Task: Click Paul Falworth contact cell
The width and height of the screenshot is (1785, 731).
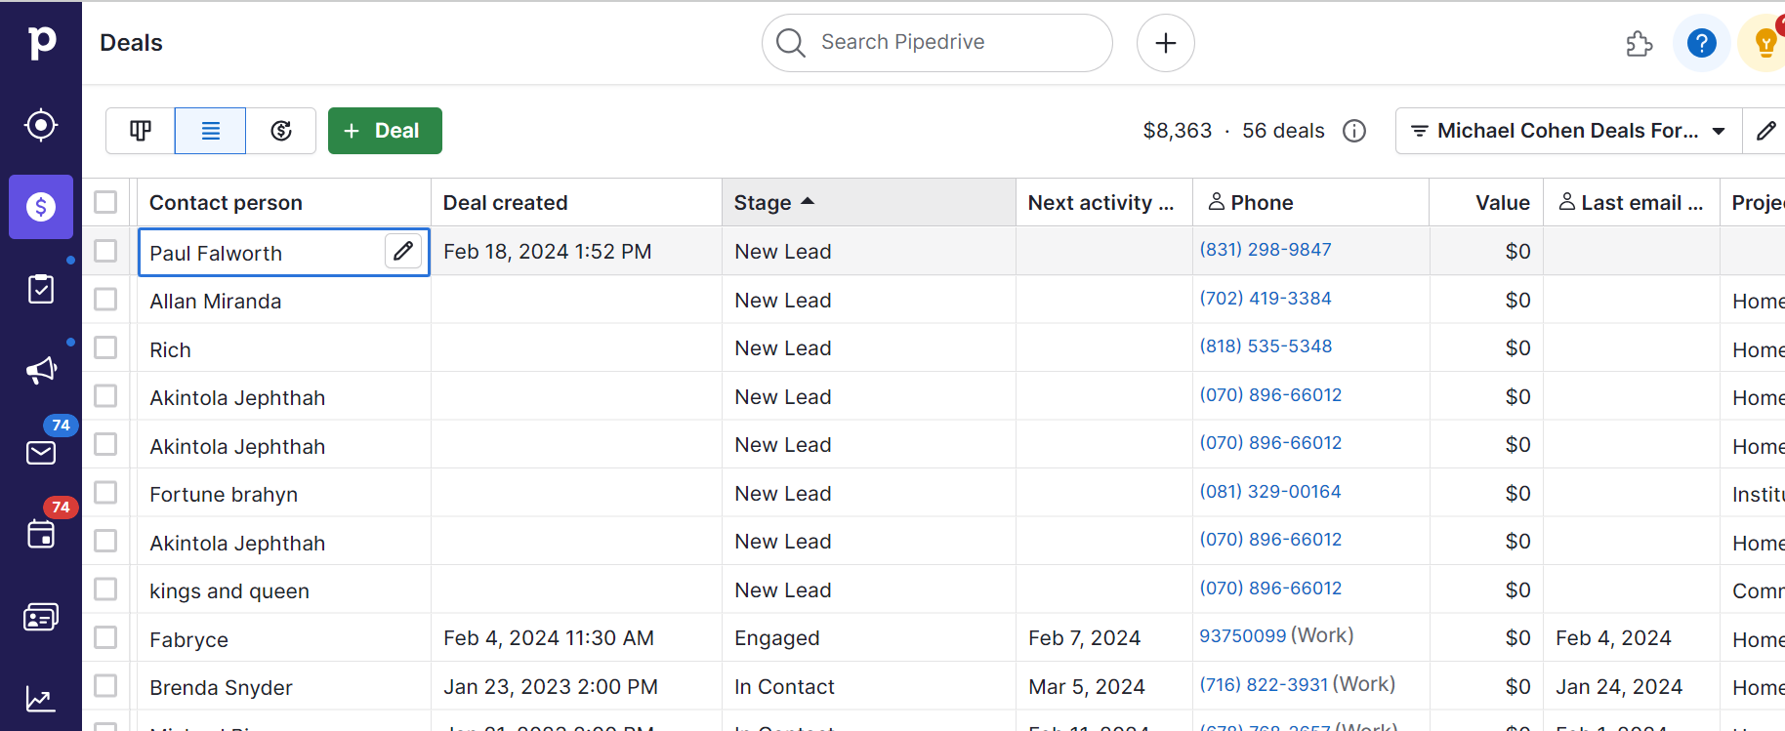Action: 284,253
